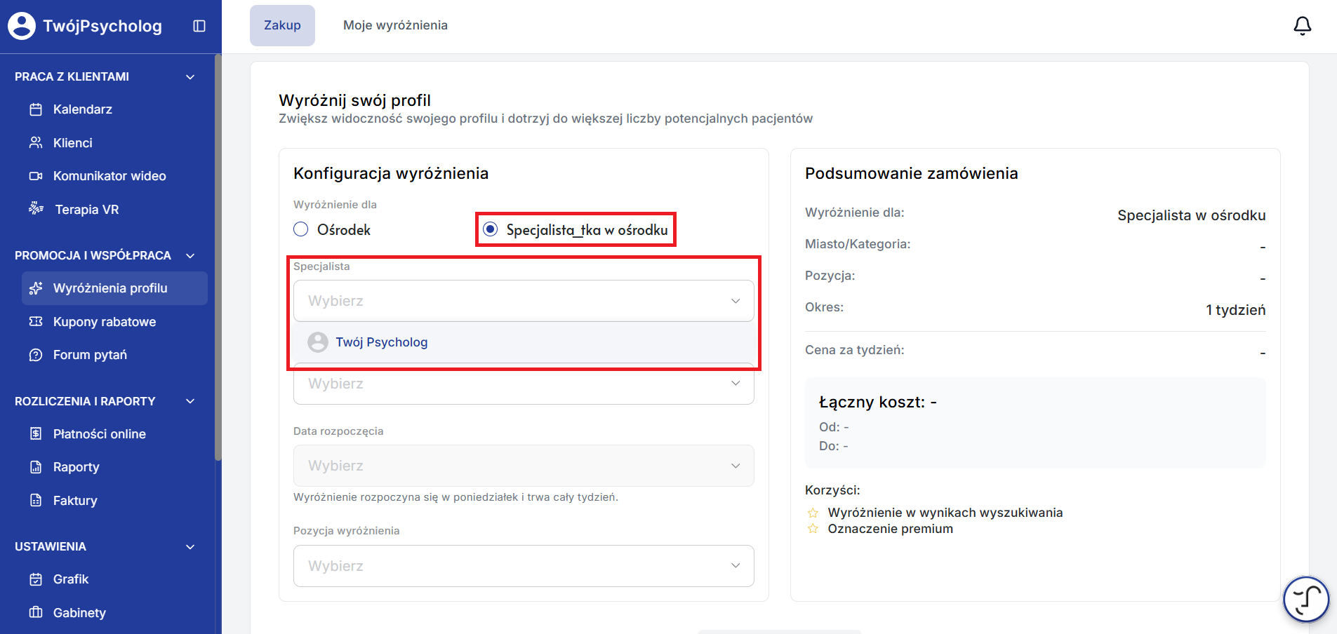Click the Faktury invoice icon
This screenshot has height=634, width=1337.
pyautogui.click(x=36, y=501)
